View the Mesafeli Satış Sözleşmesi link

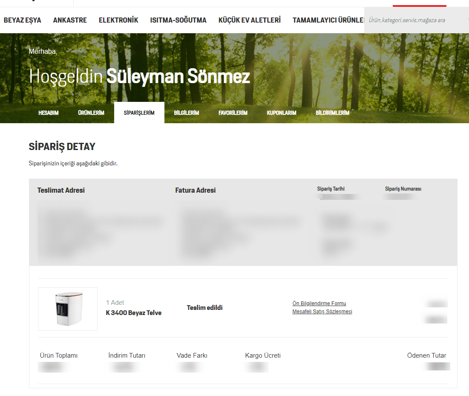322,312
